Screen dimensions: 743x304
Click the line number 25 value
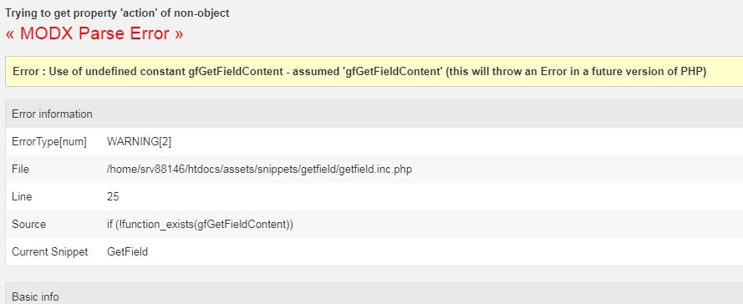(113, 196)
